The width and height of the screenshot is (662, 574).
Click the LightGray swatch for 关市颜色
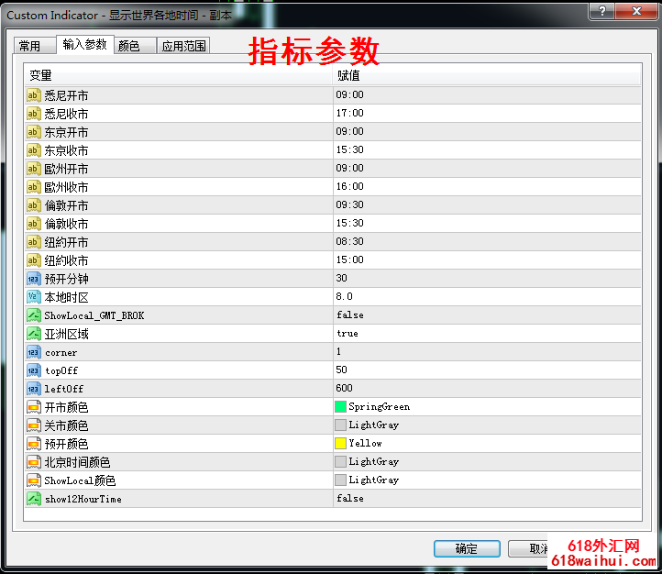[x=340, y=425]
